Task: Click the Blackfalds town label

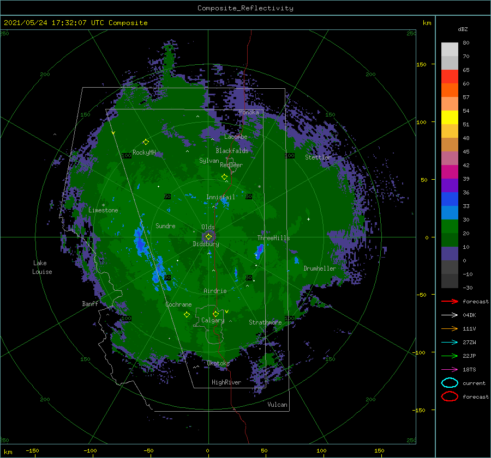Action: point(232,151)
